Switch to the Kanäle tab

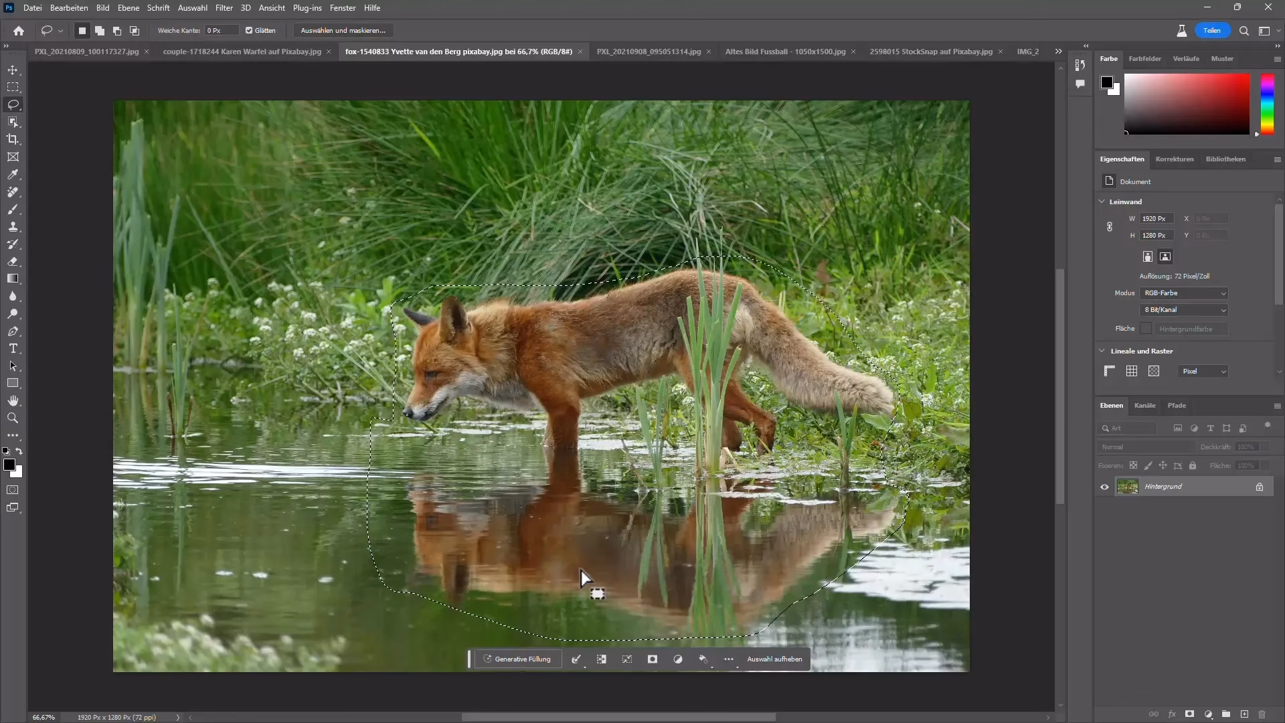1145,405
